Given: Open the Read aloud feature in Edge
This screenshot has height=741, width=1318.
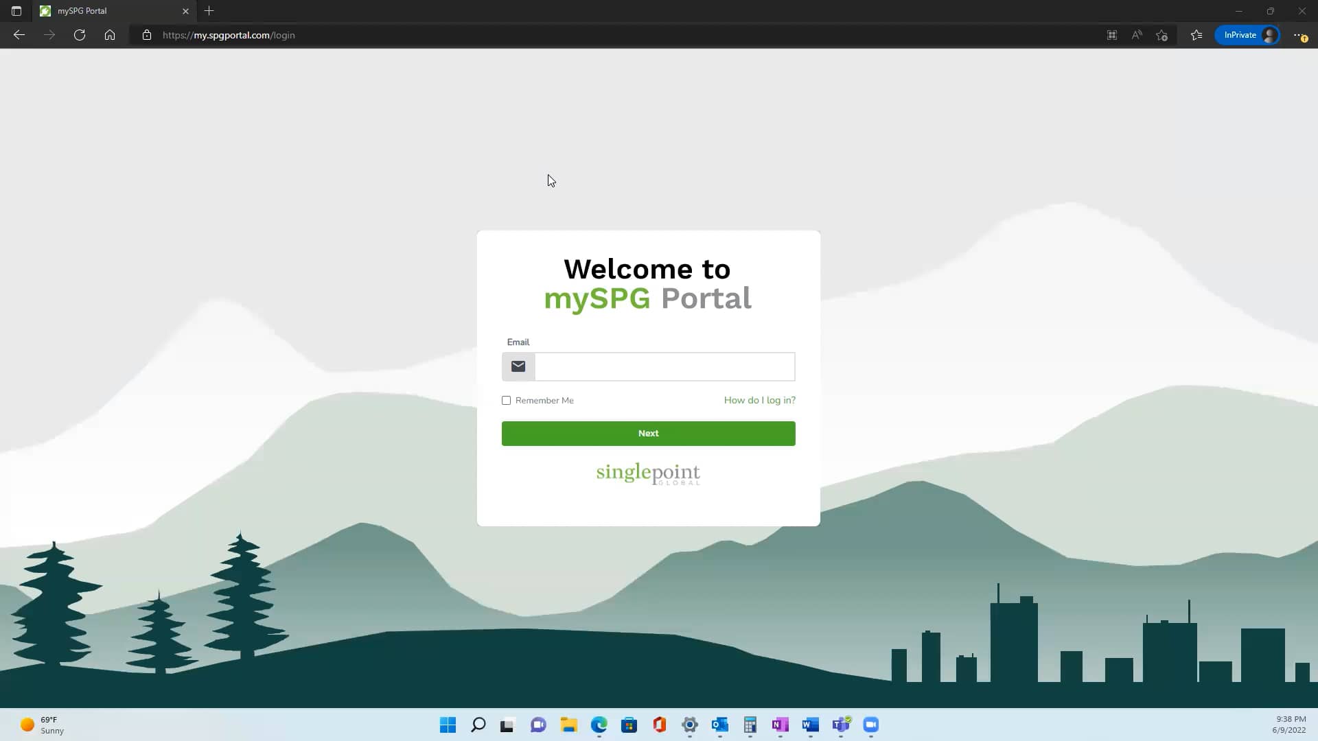Looking at the screenshot, I should [x=1136, y=35].
